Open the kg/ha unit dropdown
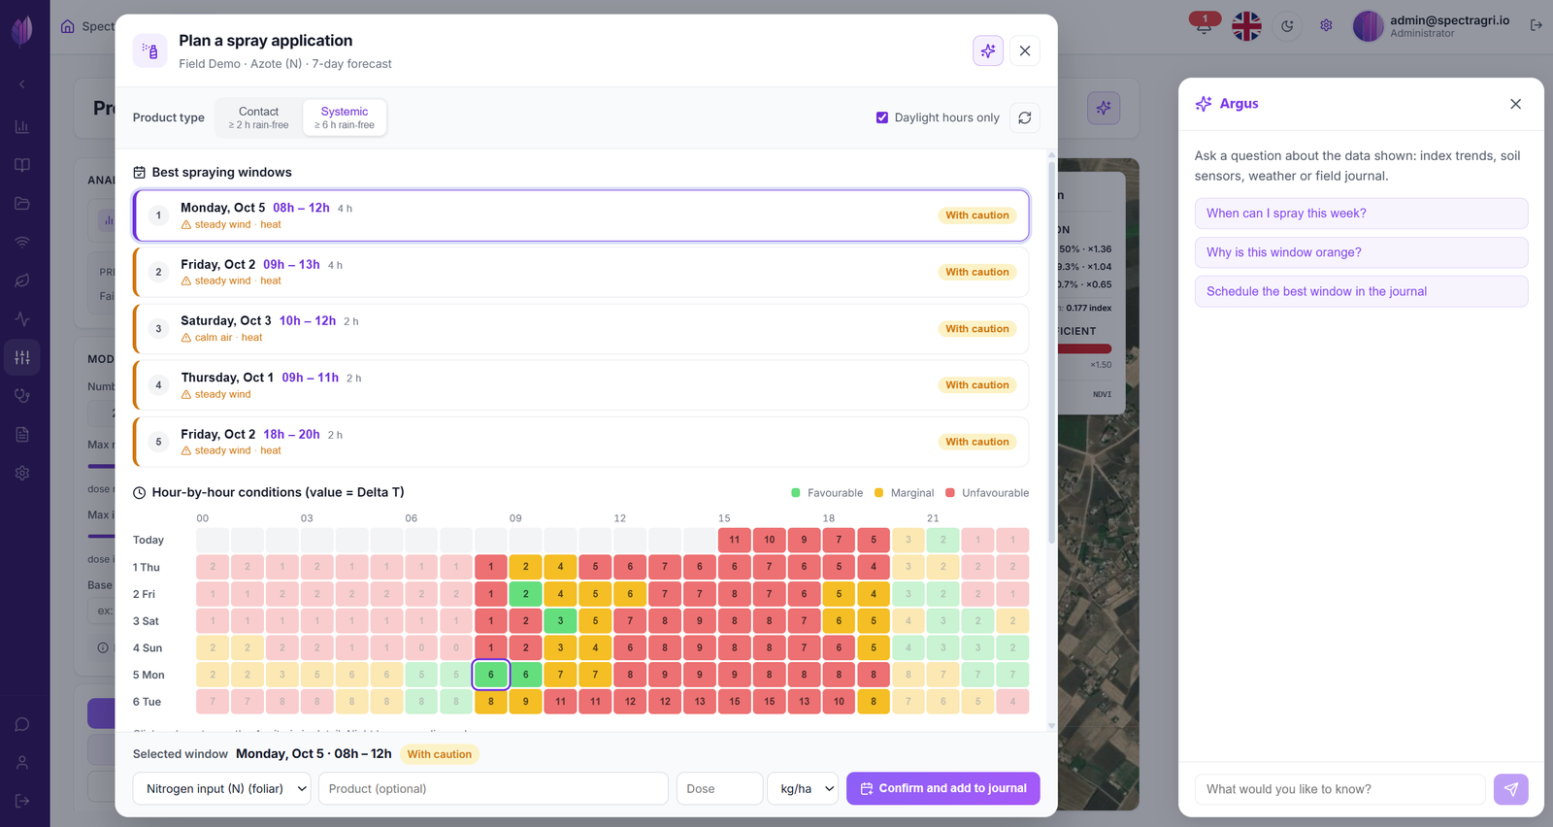Screen dimensions: 1553x827 pos(803,788)
